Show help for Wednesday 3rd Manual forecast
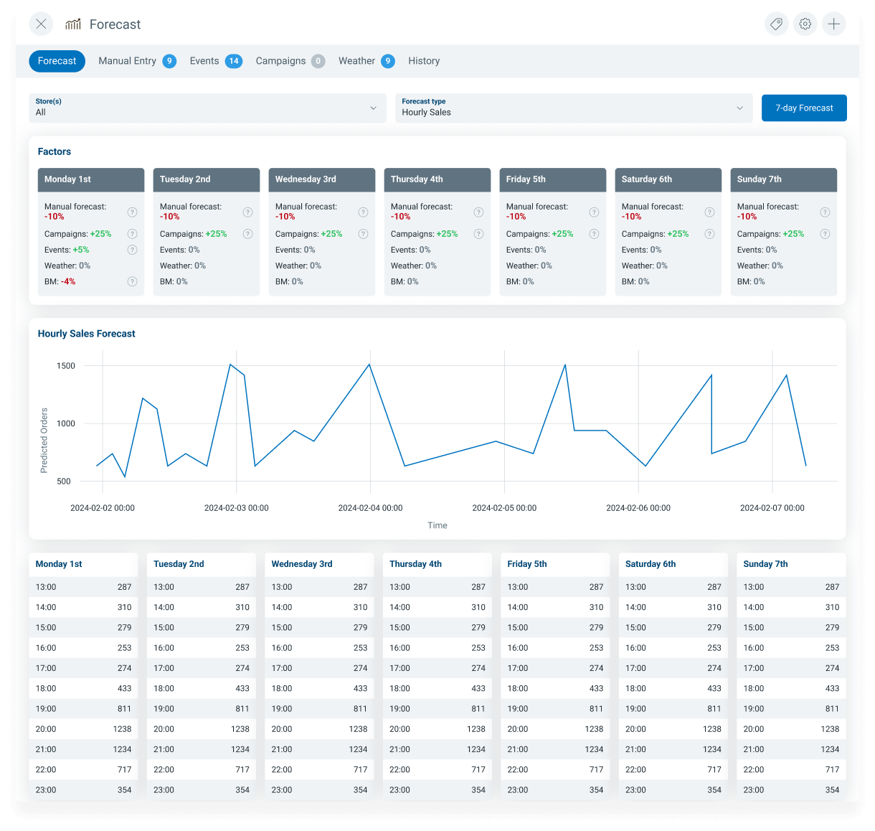The width and height of the screenshot is (875, 831). [363, 212]
